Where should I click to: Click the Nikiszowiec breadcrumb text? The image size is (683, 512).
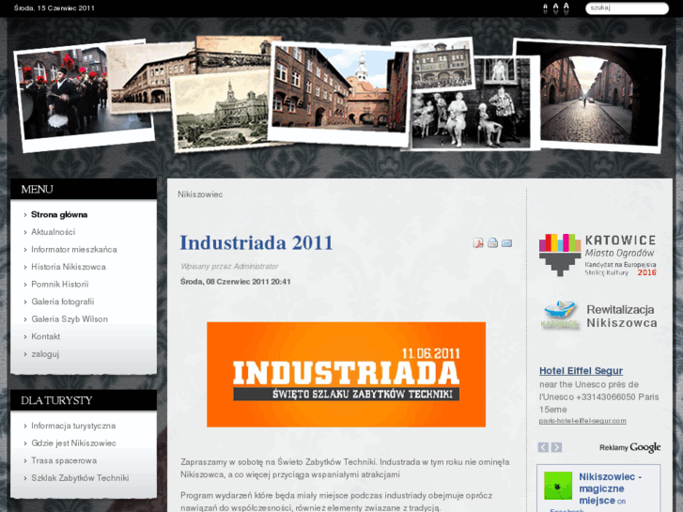pyautogui.click(x=200, y=194)
